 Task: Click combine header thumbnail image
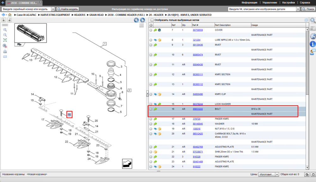tap(30, 33)
